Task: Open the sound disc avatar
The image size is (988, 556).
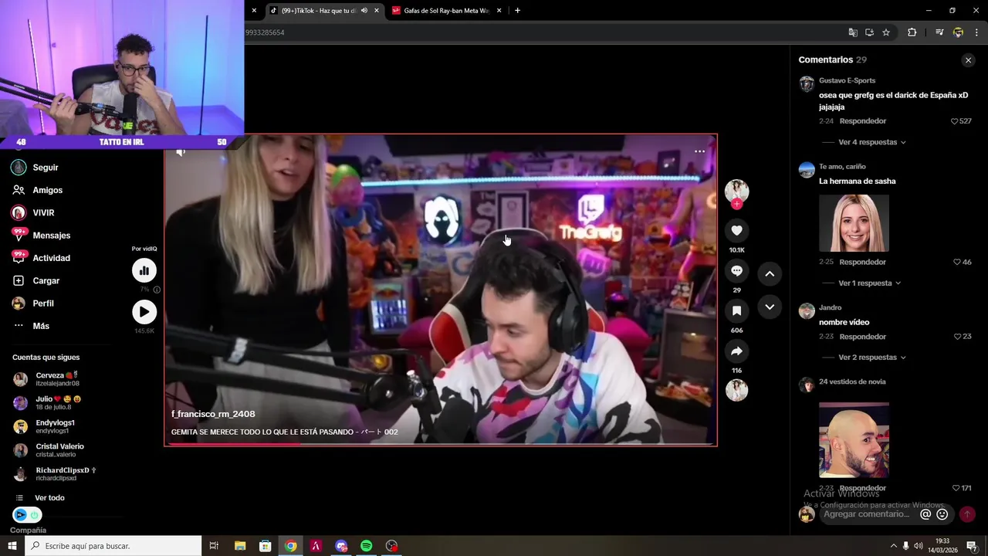Action: (736, 390)
